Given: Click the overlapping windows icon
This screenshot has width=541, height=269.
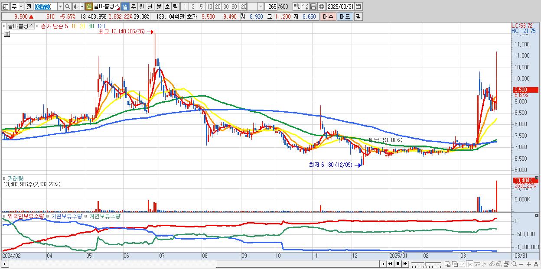Looking at the screenshot, I should coord(455,264).
